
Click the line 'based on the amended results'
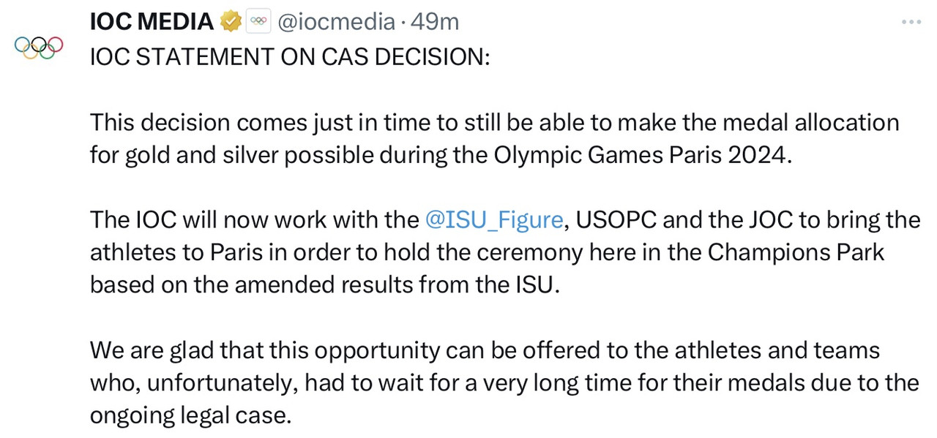[325, 284]
